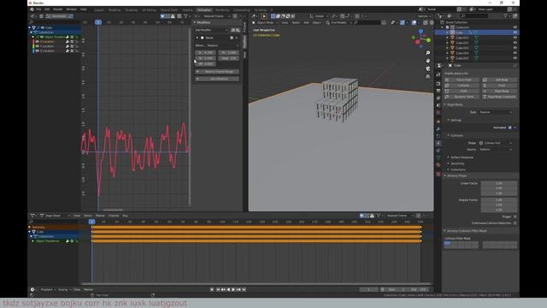Open the Render menu
This screenshot has width=547, height=308.
[58, 9]
